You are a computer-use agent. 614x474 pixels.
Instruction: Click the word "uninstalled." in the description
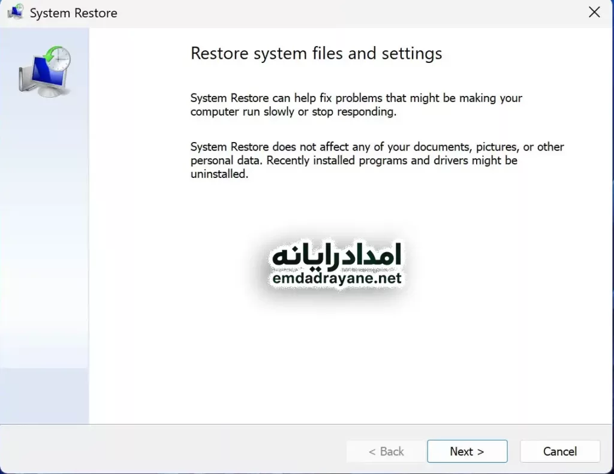tap(219, 175)
